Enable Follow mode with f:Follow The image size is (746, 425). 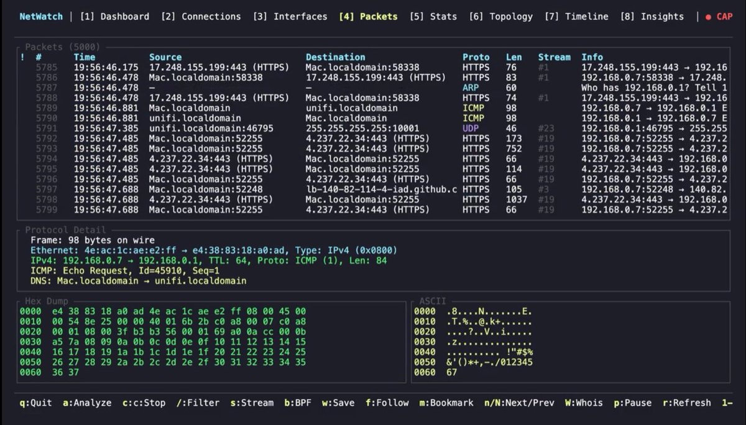(x=386, y=403)
